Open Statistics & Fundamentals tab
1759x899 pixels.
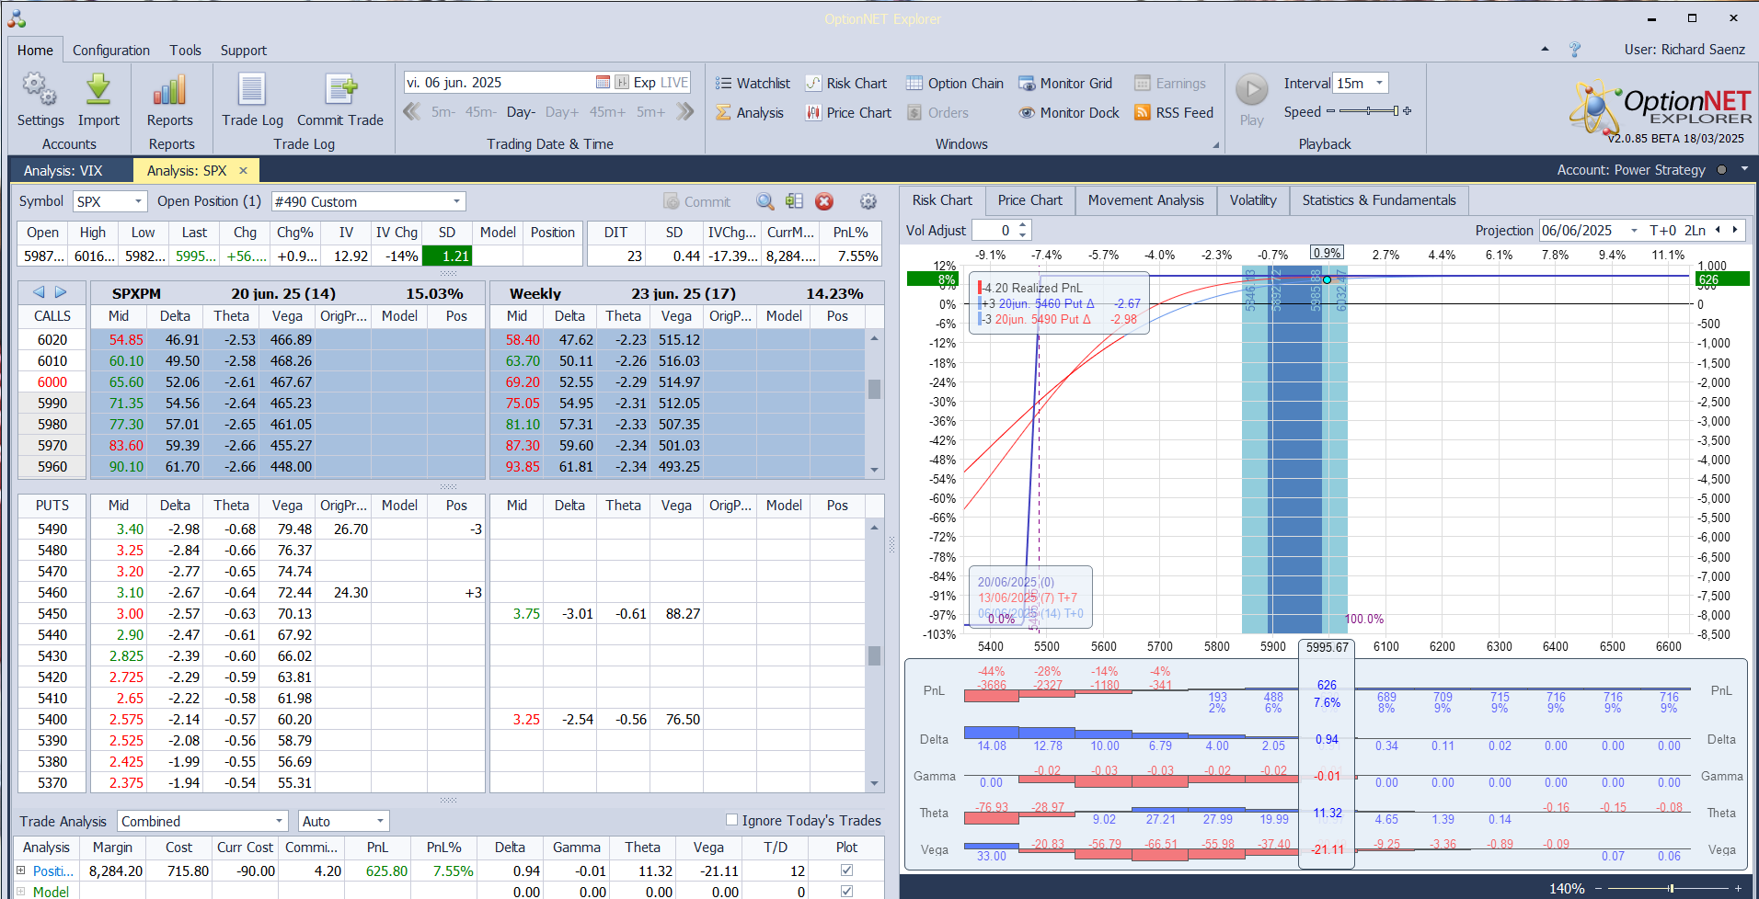pyautogui.click(x=1379, y=200)
